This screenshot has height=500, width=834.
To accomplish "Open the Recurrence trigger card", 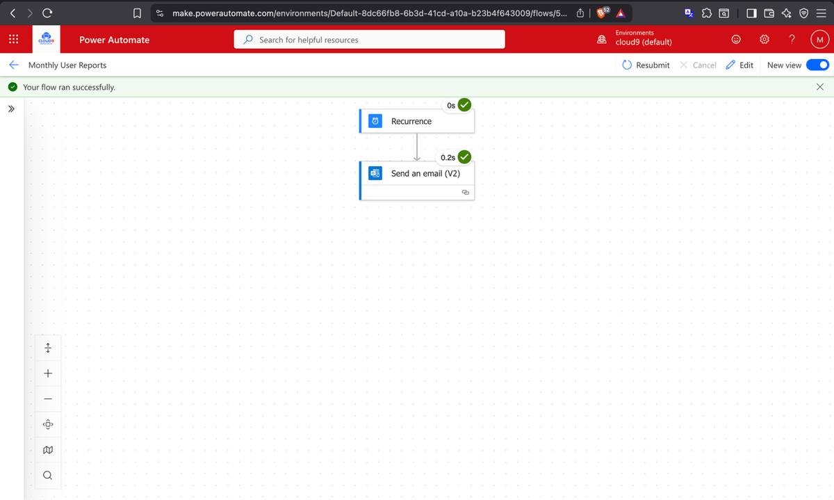I will [417, 121].
